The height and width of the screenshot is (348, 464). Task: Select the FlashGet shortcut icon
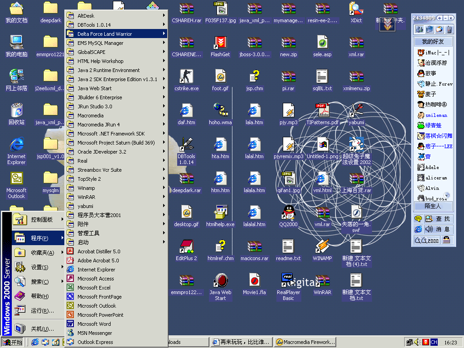220,43
